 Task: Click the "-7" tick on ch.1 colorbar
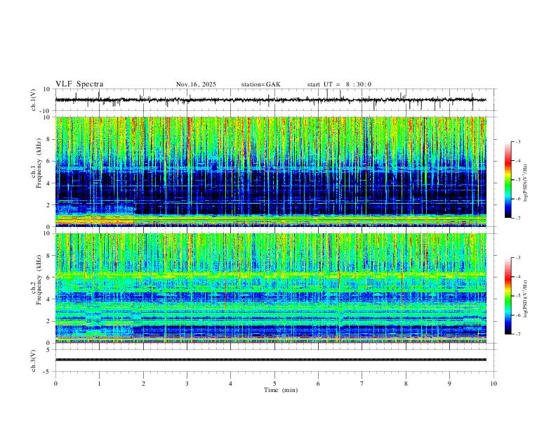pyautogui.click(x=518, y=218)
